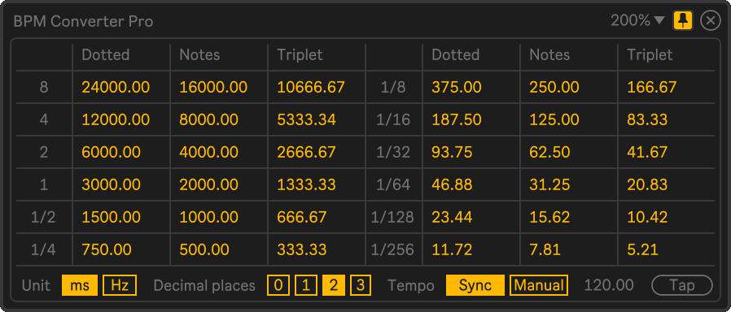The width and height of the screenshot is (731, 312).
Task: Click the 1/4 note length label
Action: pyautogui.click(x=43, y=249)
